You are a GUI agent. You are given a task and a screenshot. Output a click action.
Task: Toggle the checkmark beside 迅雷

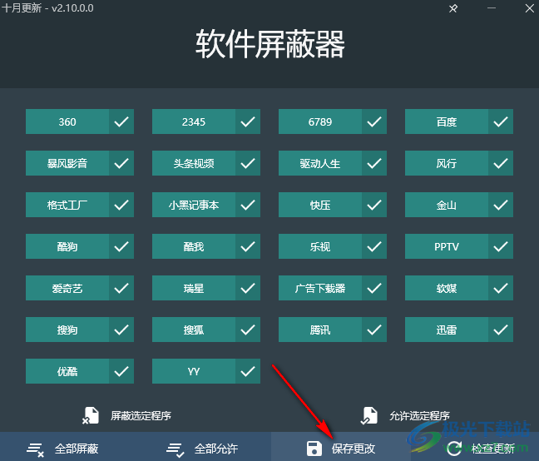501,330
